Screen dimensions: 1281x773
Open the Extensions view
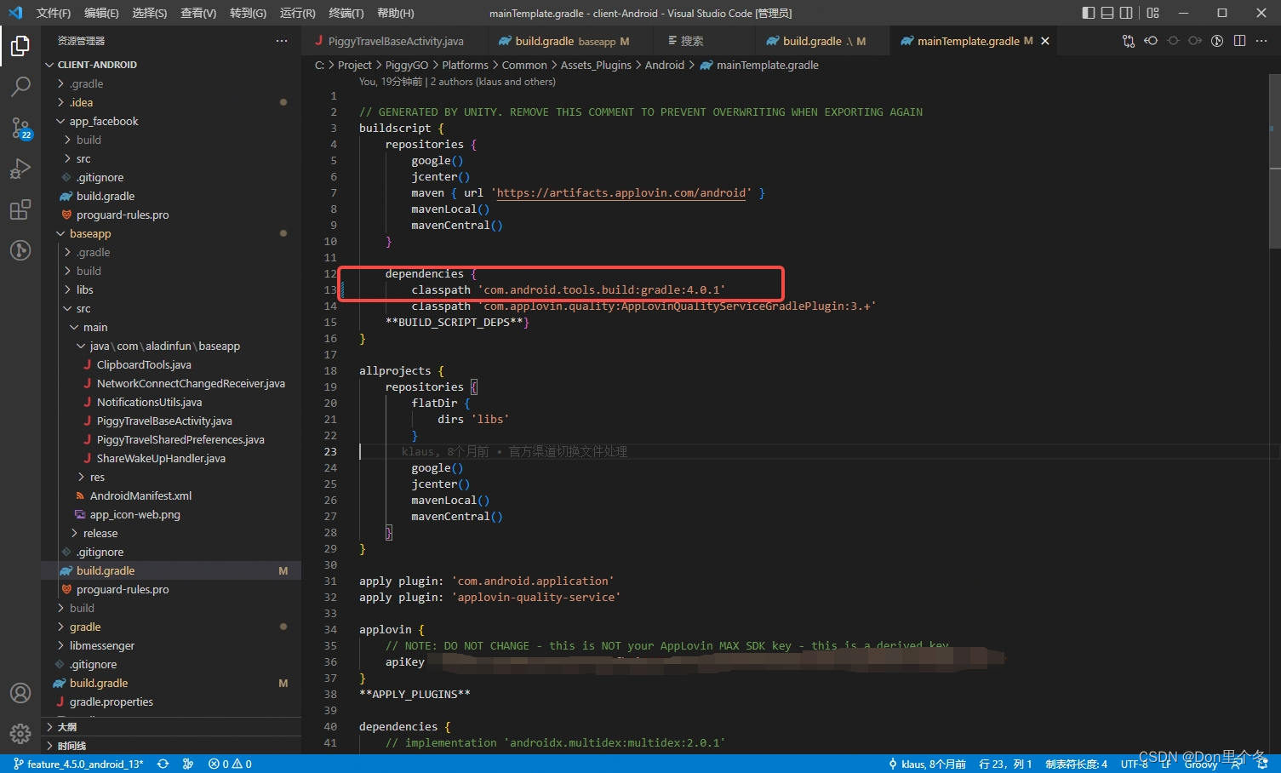point(20,209)
